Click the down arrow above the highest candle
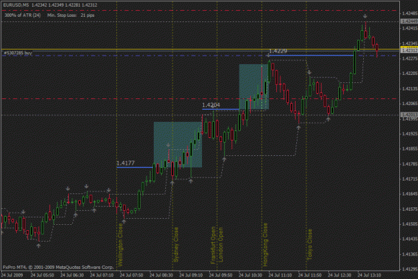This screenshot has width=418, height=279. (x=365, y=16)
